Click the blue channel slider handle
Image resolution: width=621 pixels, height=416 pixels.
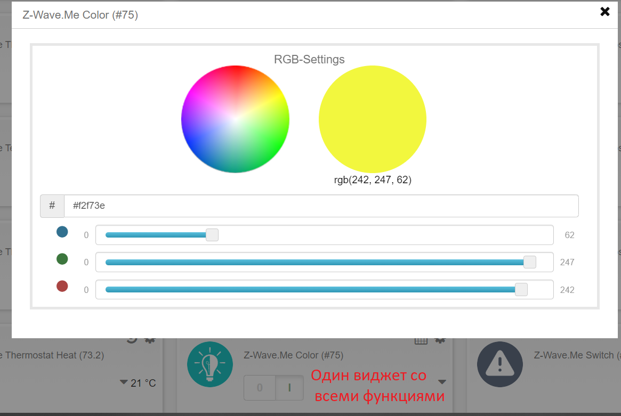pos(212,235)
